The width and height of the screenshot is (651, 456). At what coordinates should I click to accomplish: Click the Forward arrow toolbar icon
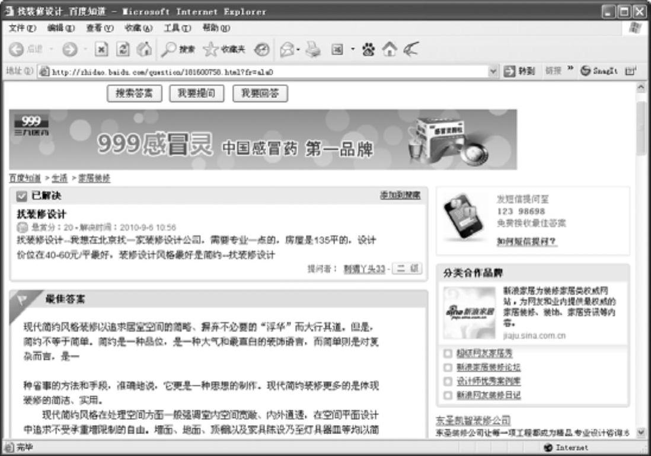point(70,49)
